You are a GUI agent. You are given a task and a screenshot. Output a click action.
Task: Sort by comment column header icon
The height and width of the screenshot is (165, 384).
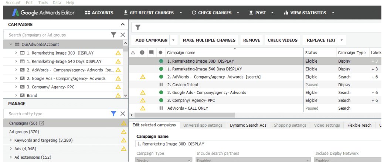click(152, 52)
